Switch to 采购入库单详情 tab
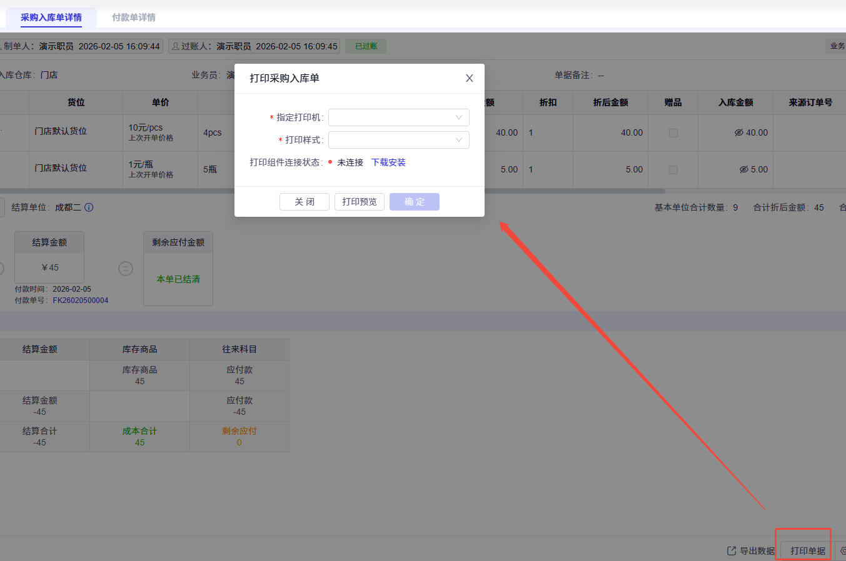 point(51,17)
